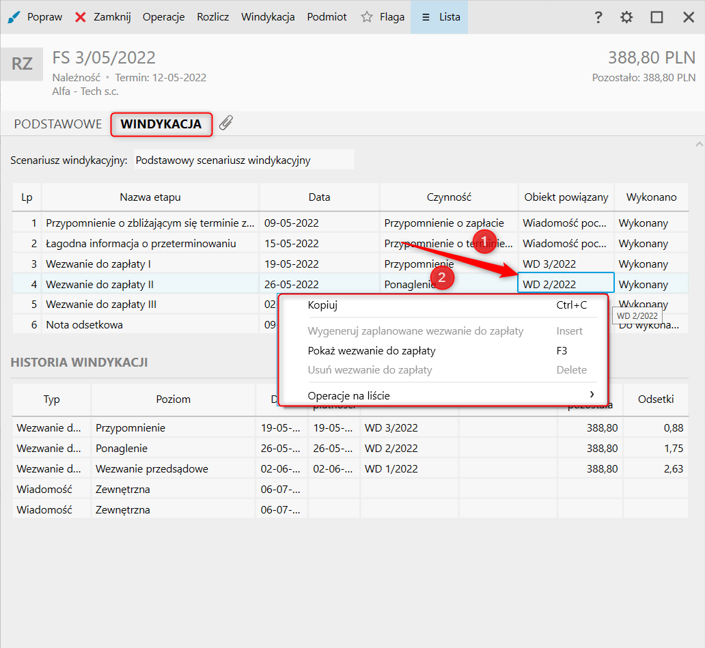Viewport: 705px width, 648px height.
Task: Click selected cell WD 2/2022 in stages
Action: 566,283
